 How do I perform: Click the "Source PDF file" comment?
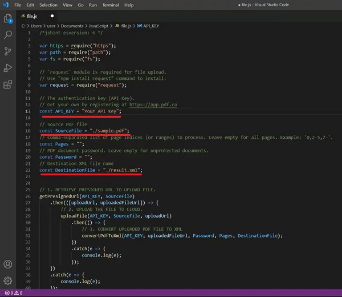[x=63, y=125]
